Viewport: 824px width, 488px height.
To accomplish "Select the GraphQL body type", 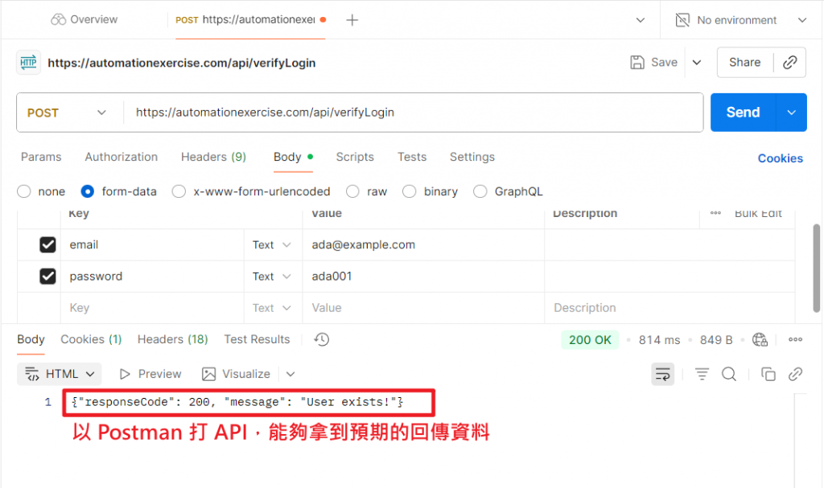I will 480,191.
